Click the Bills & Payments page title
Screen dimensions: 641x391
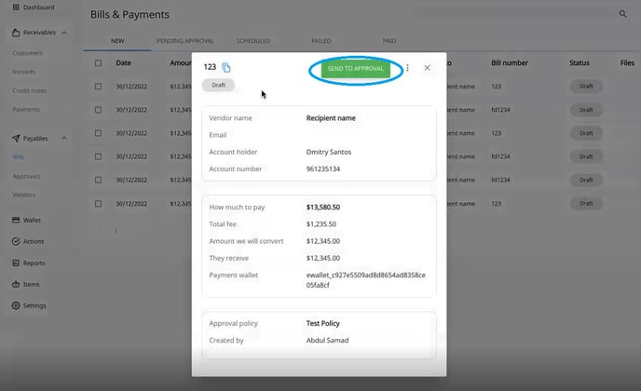click(x=130, y=14)
